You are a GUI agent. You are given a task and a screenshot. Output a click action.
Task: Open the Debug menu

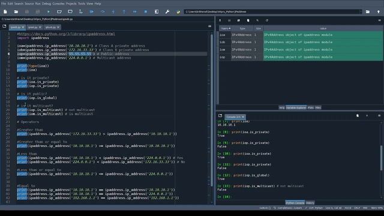tap(46, 4)
